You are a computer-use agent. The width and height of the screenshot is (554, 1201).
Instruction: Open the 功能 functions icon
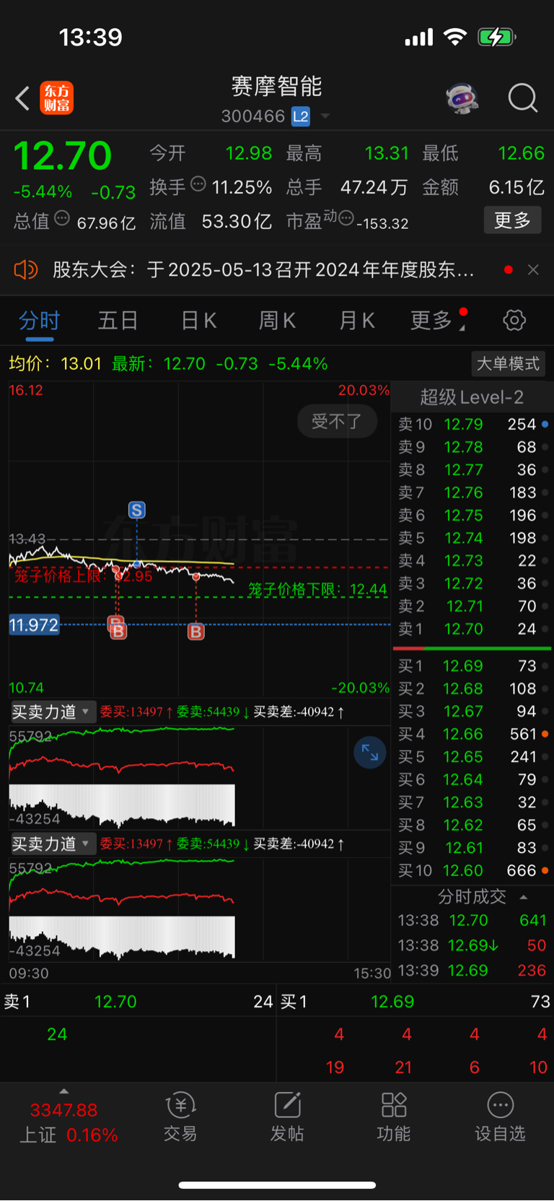click(394, 1117)
